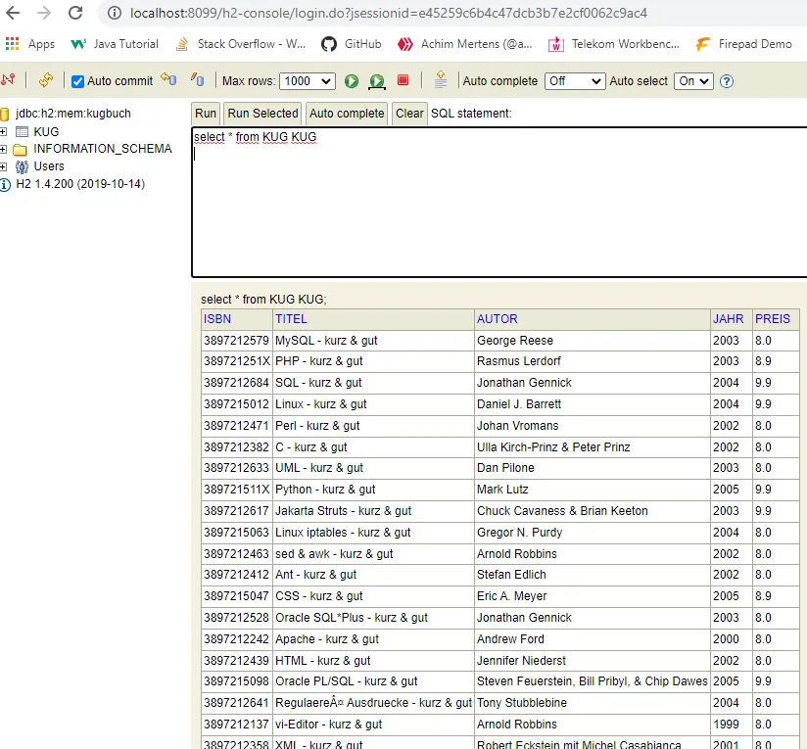Click inside the SQL statement text area
807x749 pixels.
499,202
